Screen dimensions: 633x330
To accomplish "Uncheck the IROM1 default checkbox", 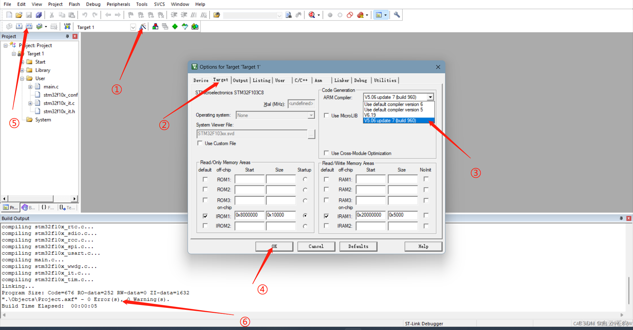I will 205,216.
